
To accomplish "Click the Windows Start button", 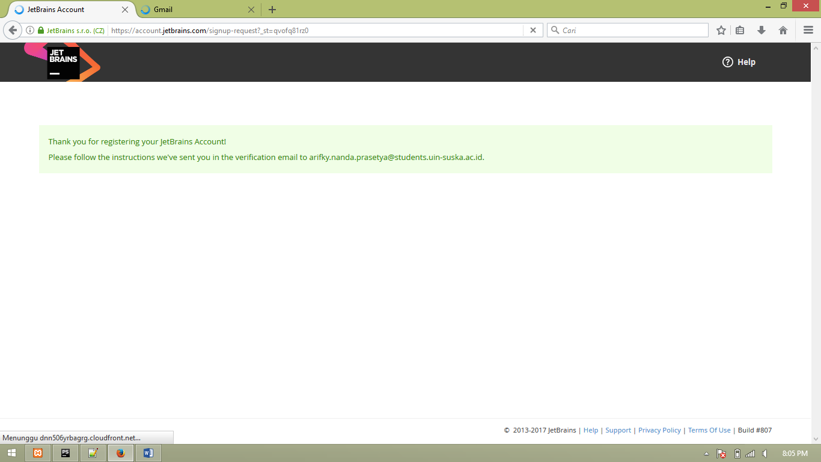I will [11, 453].
